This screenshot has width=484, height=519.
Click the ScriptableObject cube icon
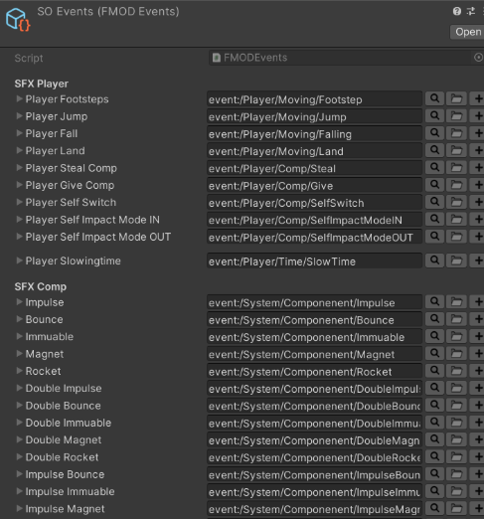coord(18,20)
